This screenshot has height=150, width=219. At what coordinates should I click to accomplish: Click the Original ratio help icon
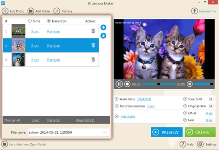point(185,106)
